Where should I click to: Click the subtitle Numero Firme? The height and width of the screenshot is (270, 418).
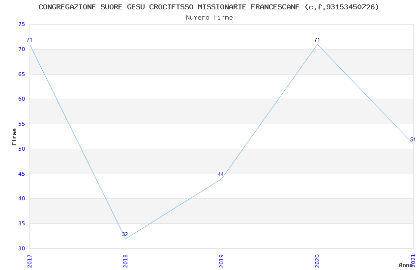(209, 18)
